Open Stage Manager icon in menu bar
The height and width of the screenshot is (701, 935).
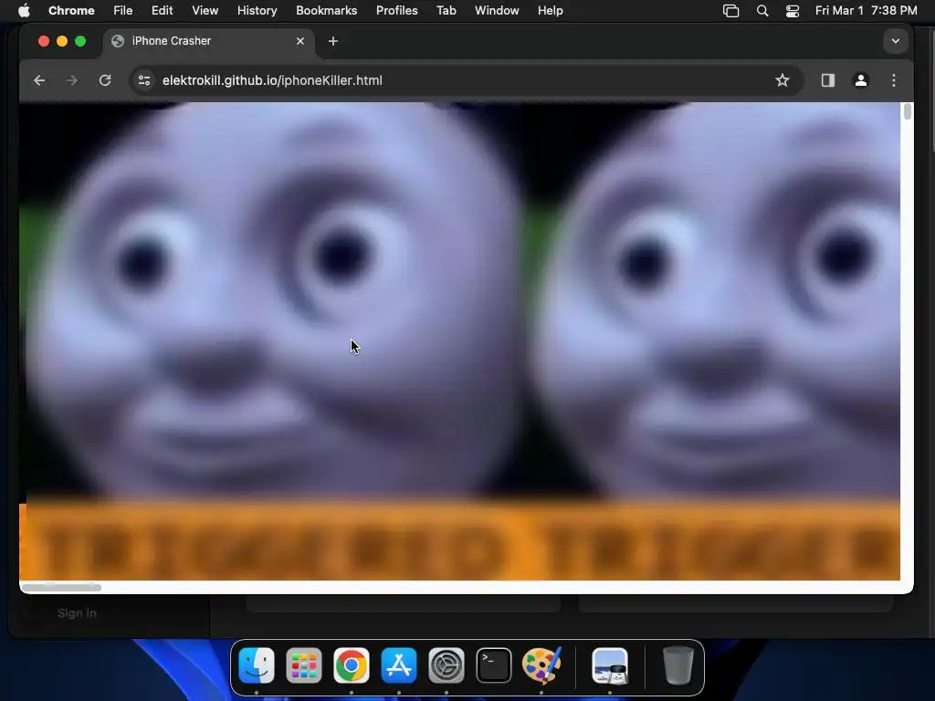click(730, 11)
